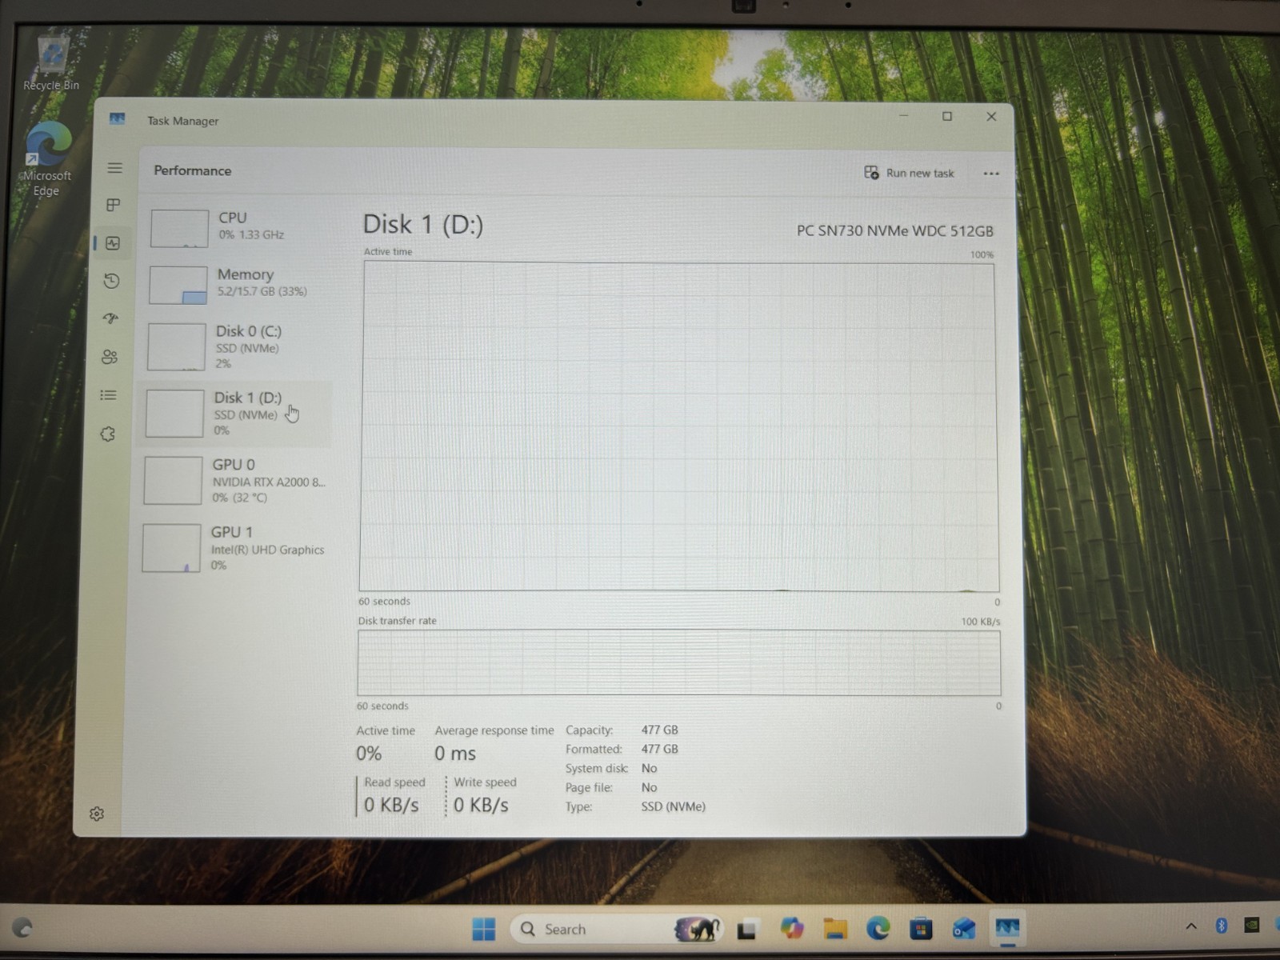Select Disk 1 (D:) entry
Image resolution: width=1280 pixels, height=960 pixels.
click(234, 414)
